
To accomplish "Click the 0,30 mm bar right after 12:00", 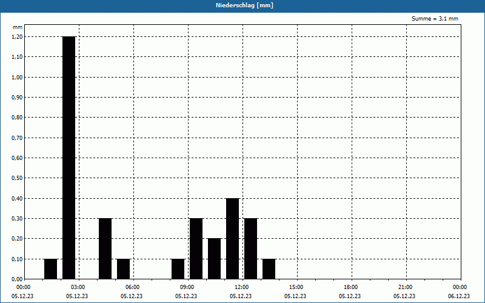I will 250,249.
